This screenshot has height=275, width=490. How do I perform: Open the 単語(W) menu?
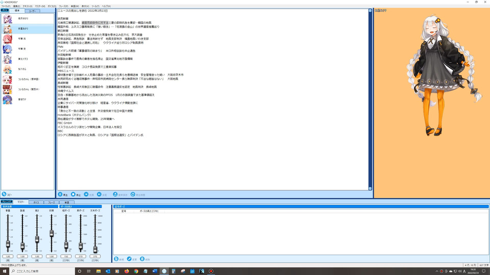(x=75, y=6)
